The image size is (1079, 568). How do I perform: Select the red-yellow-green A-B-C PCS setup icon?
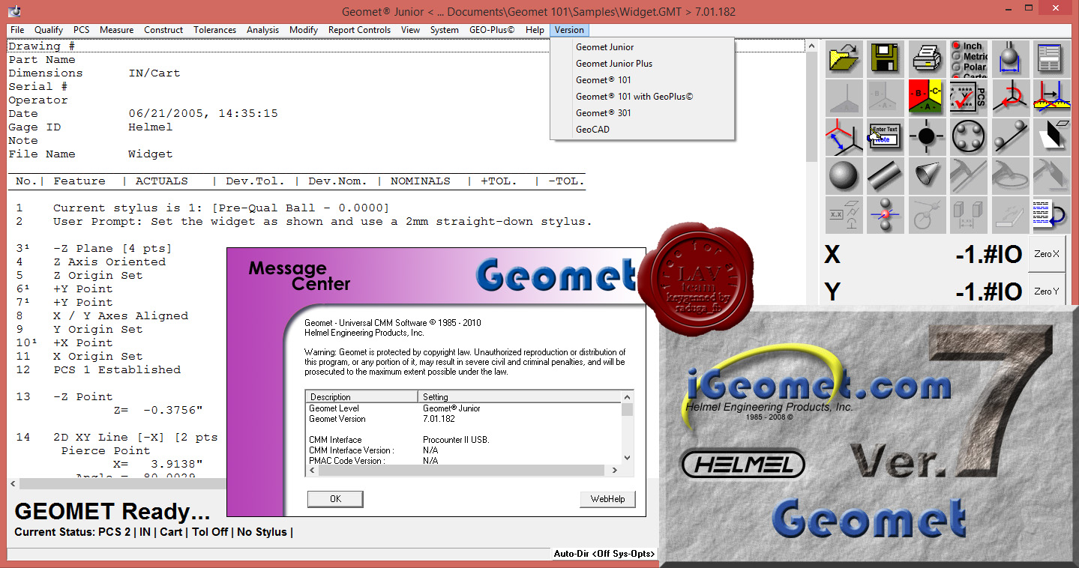pos(927,97)
